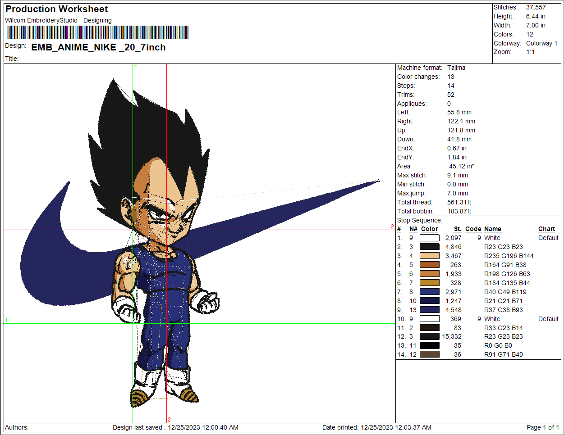
Task: Click the machine format value Tajima
Action: (x=456, y=68)
